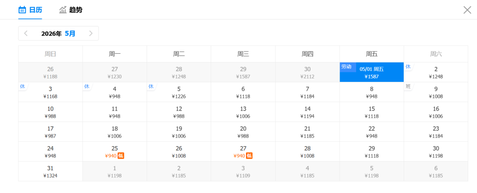Pick May 20 priced at ¥988

click(243, 132)
